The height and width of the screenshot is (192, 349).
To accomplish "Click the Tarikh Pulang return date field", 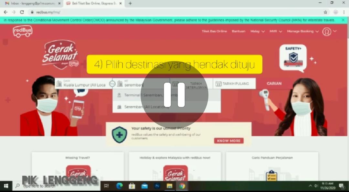I will [235, 84].
